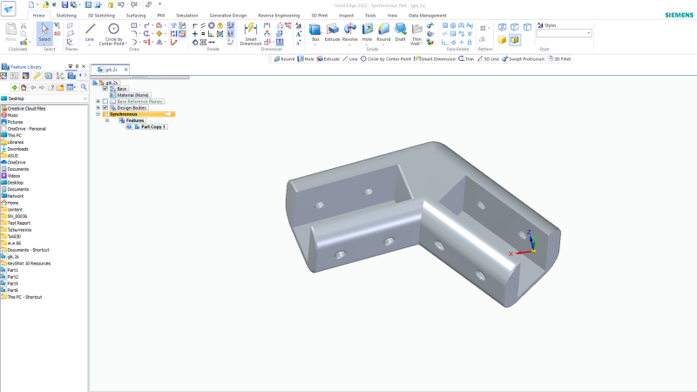The height and width of the screenshot is (392, 697).
Task: Click the Box solid tool
Action: pos(315,34)
